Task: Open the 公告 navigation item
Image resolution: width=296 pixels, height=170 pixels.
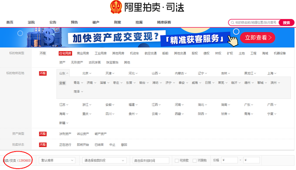Action: tap(53, 22)
